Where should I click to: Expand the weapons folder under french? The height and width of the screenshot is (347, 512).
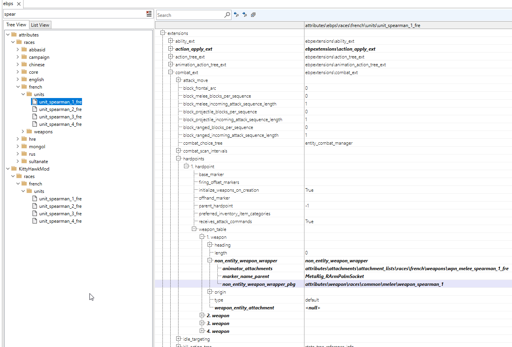[x=23, y=131]
